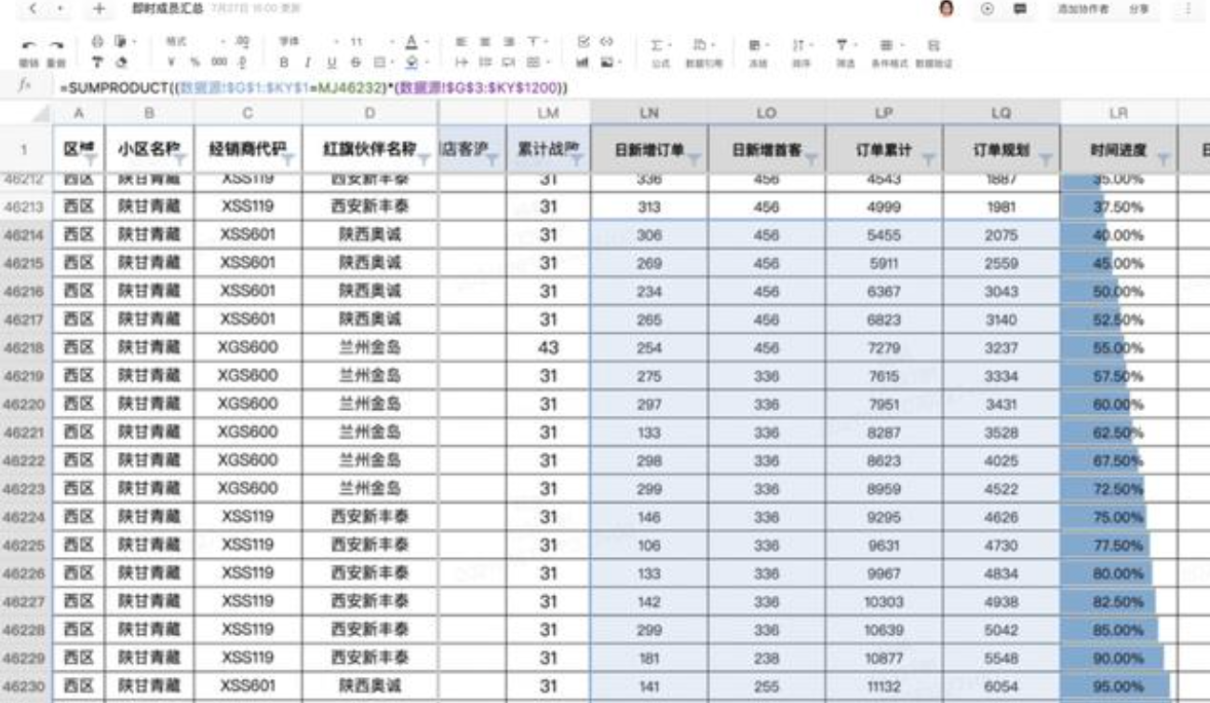The width and height of the screenshot is (1210, 703).
Task: Select the 90.00% time progress cell
Action: point(1119,657)
